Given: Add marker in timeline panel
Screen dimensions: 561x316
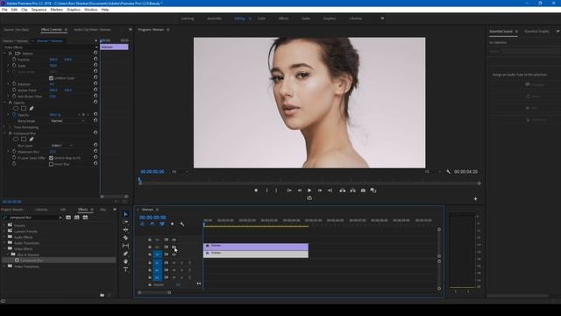Looking at the screenshot, I should point(172,224).
